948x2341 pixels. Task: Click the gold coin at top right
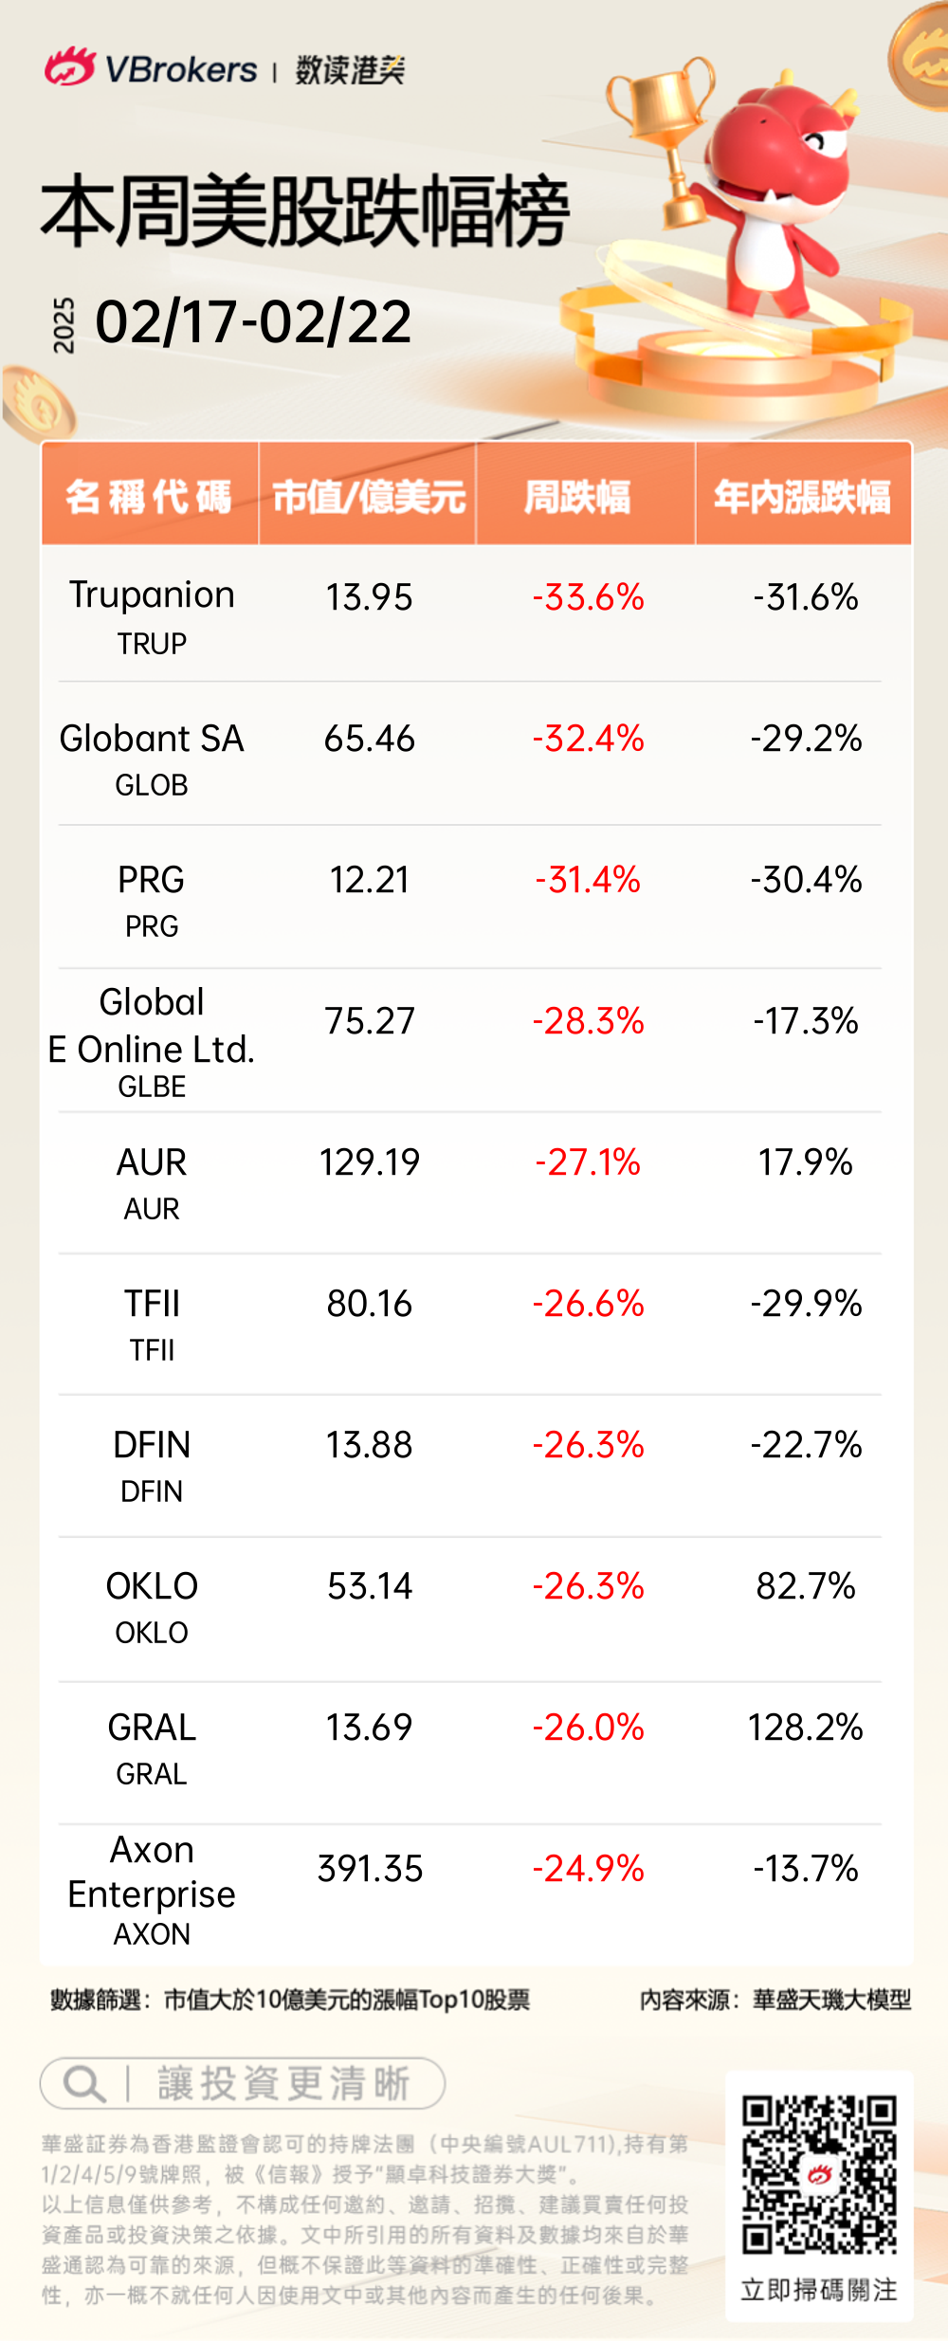click(920, 57)
